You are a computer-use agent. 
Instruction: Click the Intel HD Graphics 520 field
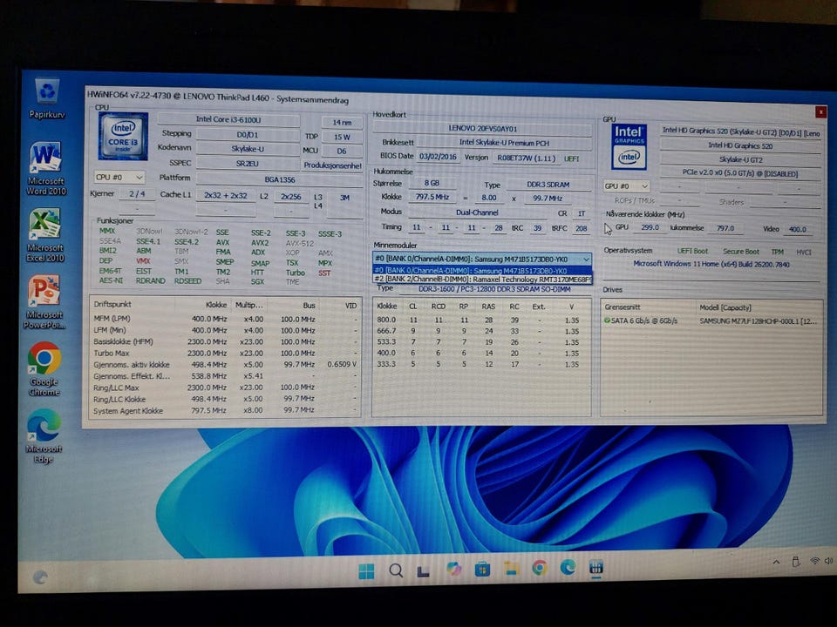click(740, 145)
